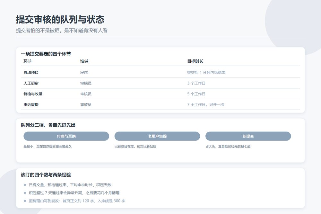
Task: Click the 目标时长 column header
Action: (195, 61)
